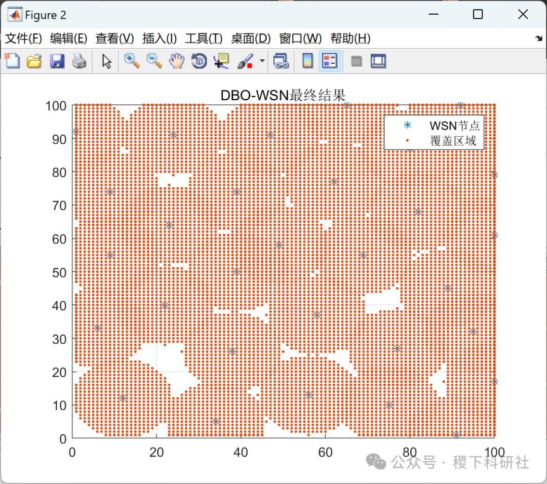Click the x-axis tick label 60
Viewport: 547px width, 484px height.
pyautogui.click(x=325, y=452)
